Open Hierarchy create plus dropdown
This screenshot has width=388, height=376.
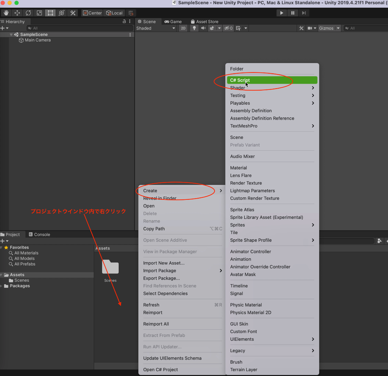4,28
